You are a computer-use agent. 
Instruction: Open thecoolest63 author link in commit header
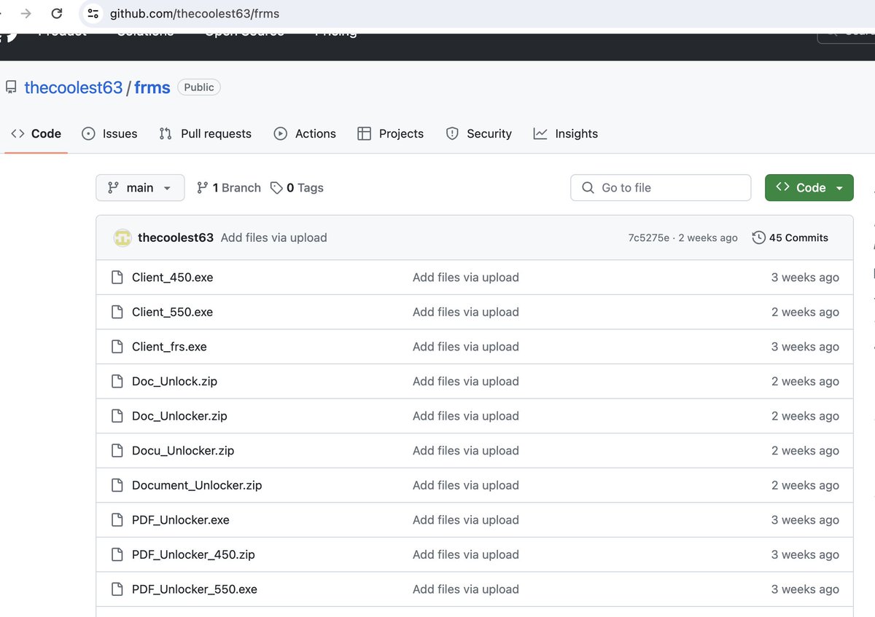[x=176, y=237]
